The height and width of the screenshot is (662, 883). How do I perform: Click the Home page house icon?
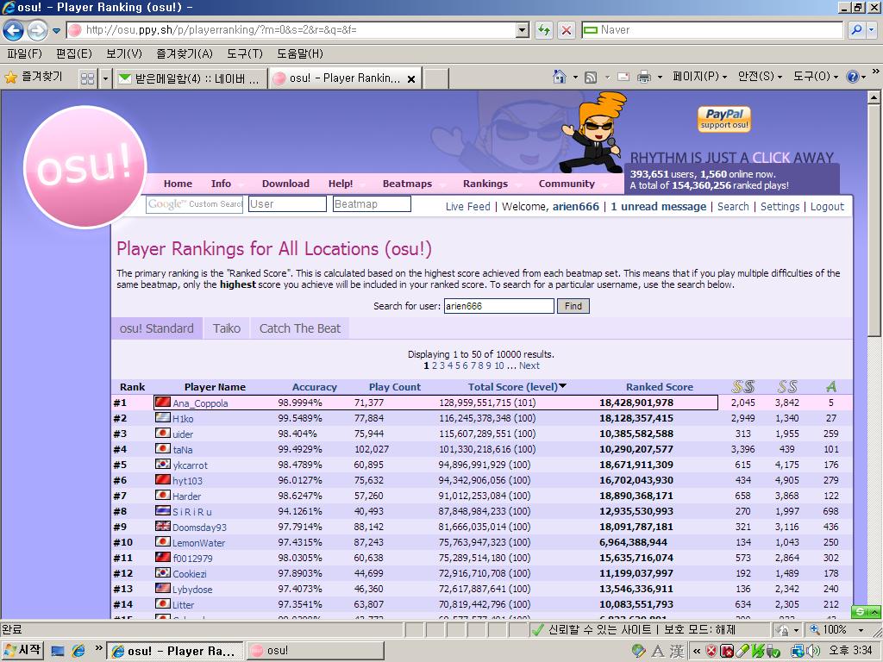tap(559, 77)
